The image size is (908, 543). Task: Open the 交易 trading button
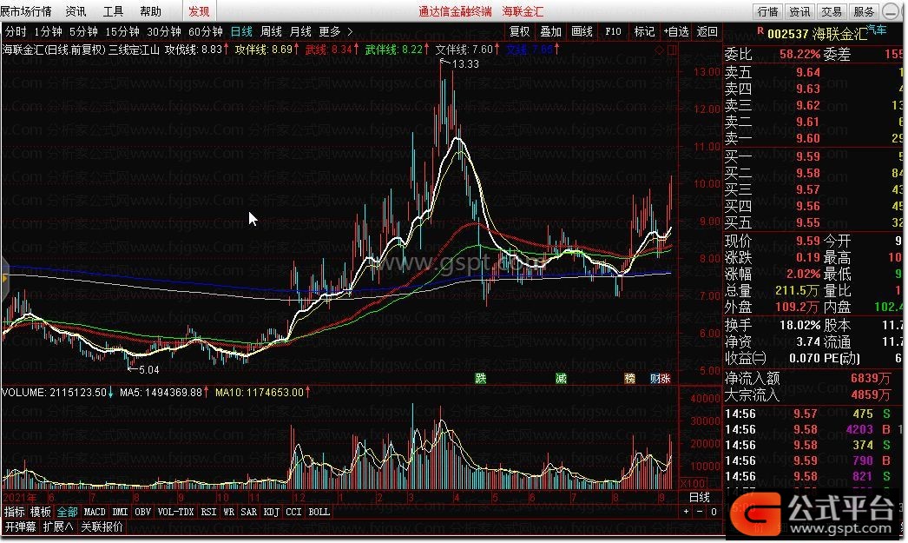832,11
